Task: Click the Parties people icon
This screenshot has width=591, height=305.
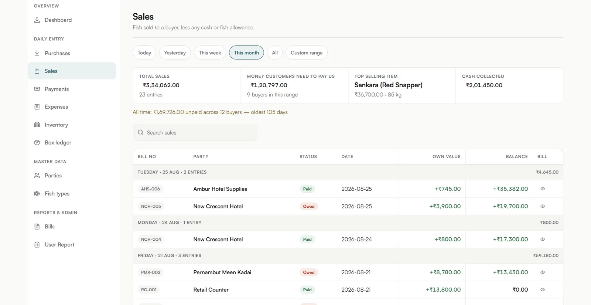Action: pos(37,176)
